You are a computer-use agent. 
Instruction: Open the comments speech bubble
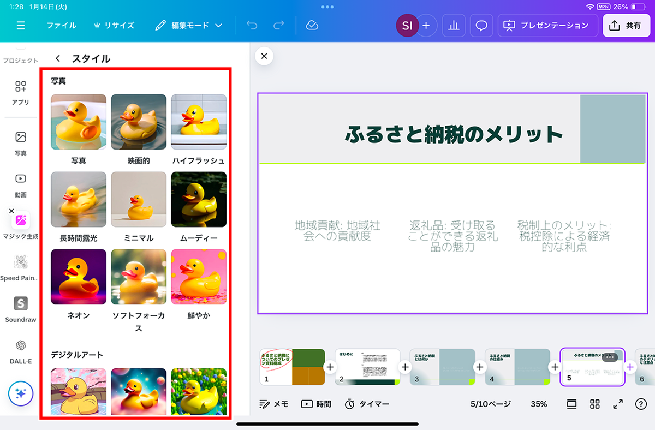pyautogui.click(x=481, y=26)
